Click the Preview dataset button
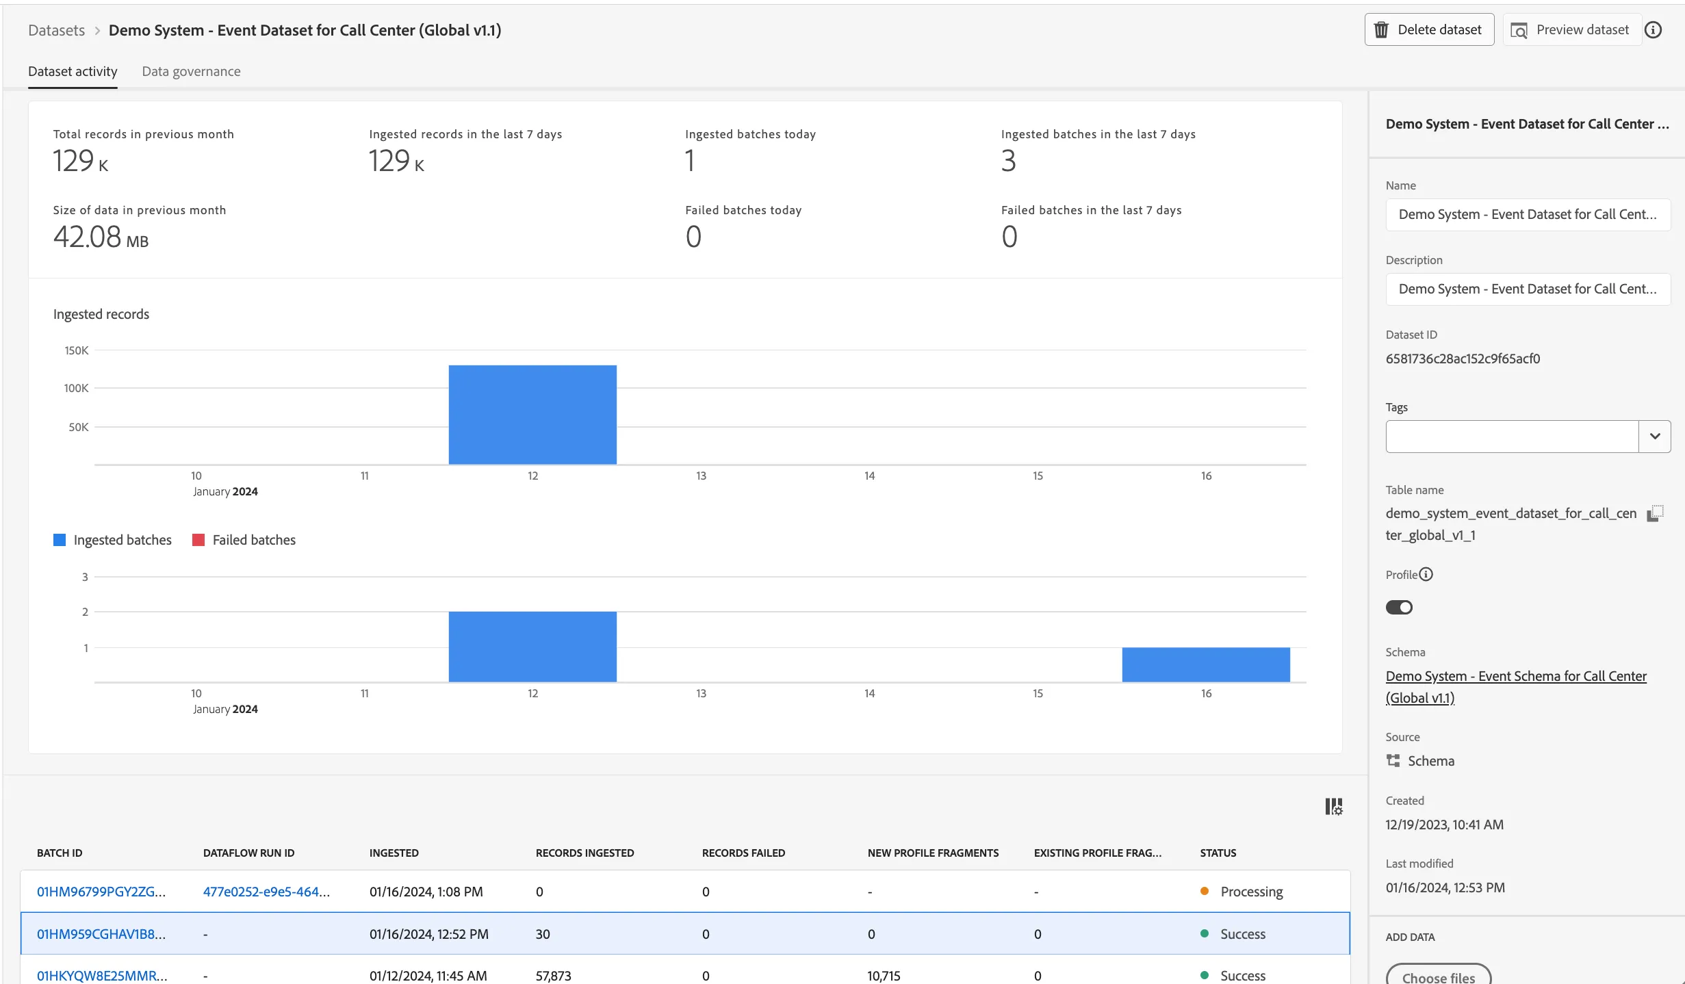Screen dimensions: 1685x984 pos(1572,29)
